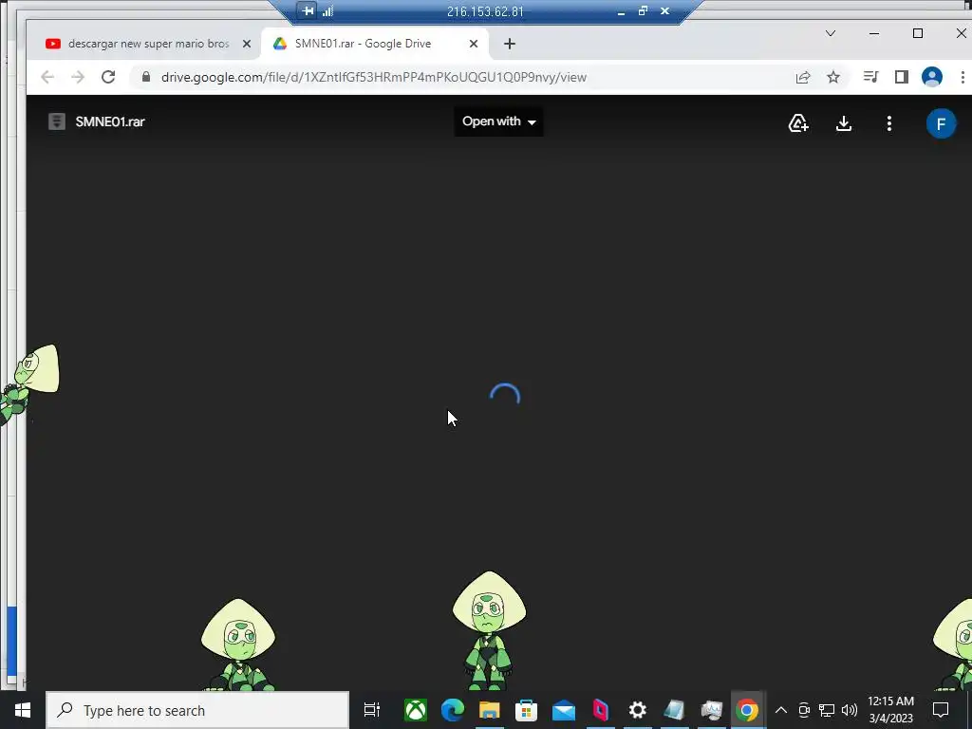The height and width of the screenshot is (729, 972).
Task: Open Microsoft Edge from taskbar
Action: [453, 710]
